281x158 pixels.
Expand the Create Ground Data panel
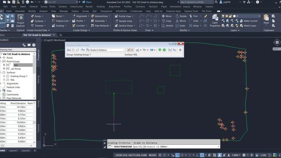(38, 30)
